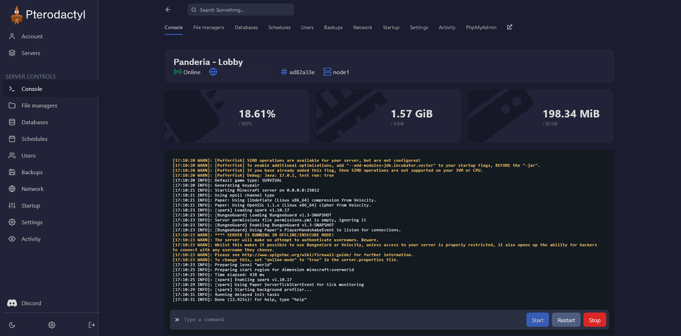Click the node server icon beside node1
The width and height of the screenshot is (681, 336).
(327, 72)
